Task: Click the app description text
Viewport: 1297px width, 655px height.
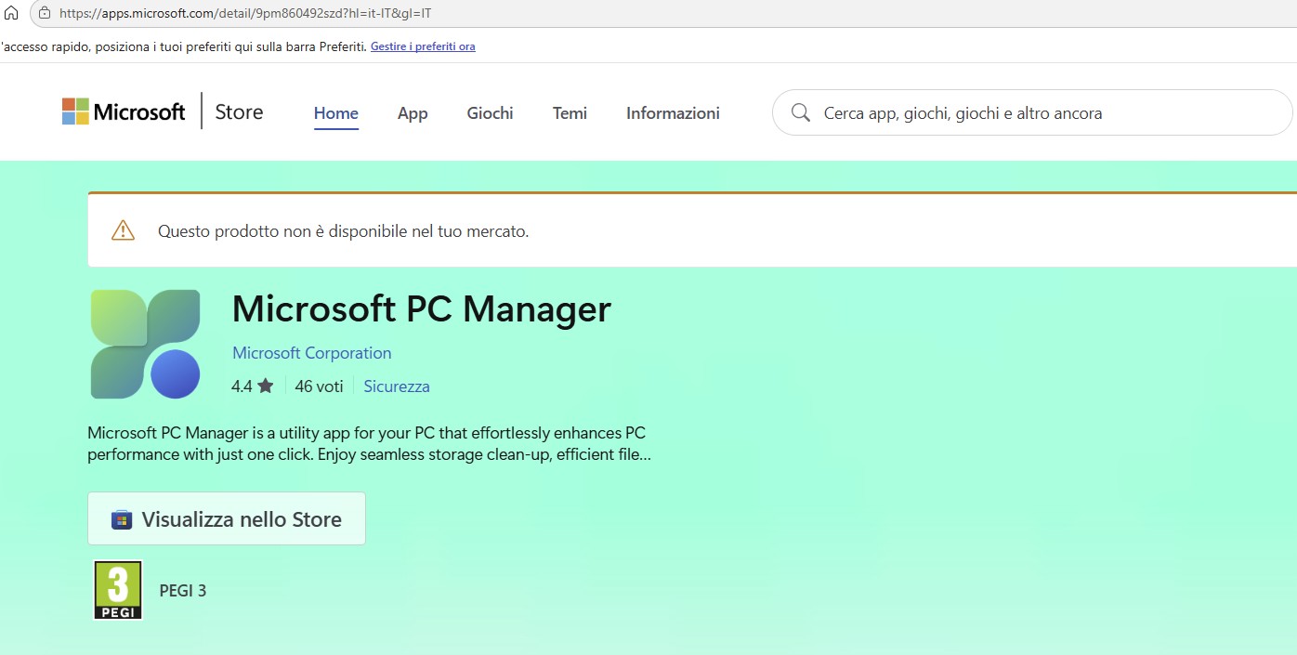Action: (369, 444)
